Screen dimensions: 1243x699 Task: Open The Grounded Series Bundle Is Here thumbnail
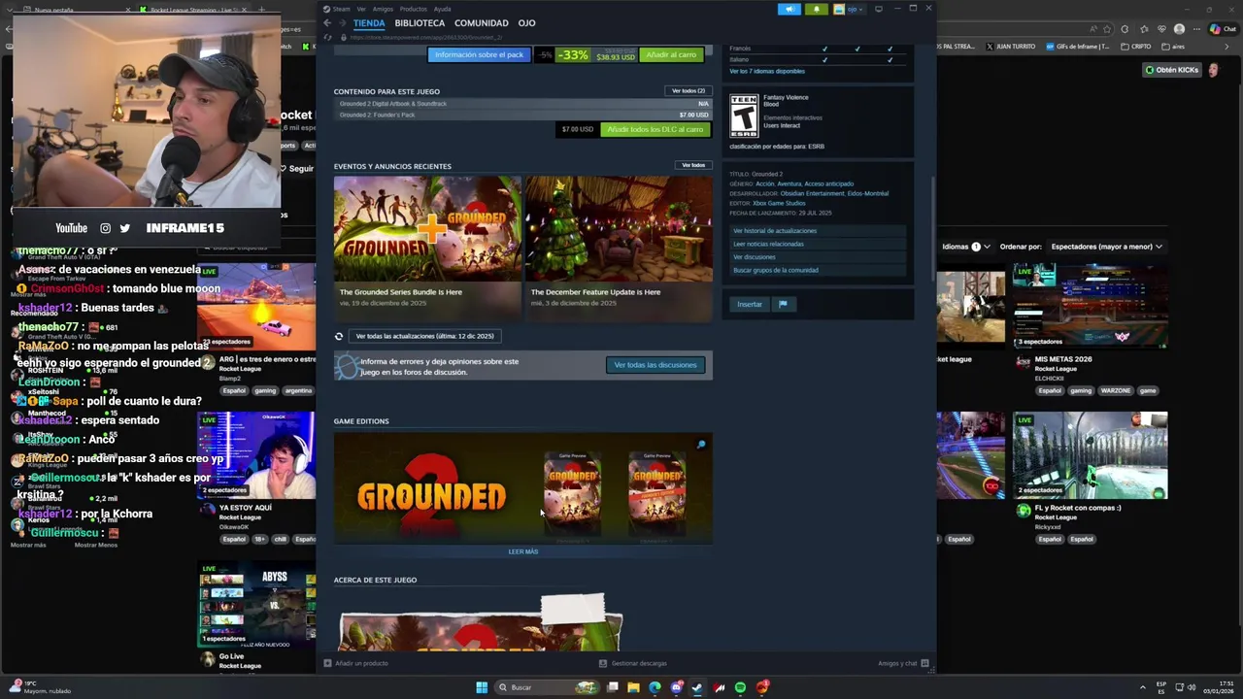click(x=427, y=228)
